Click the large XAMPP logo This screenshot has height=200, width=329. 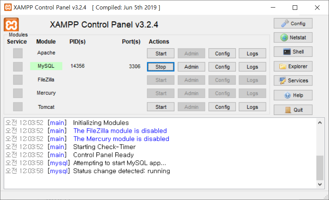pyautogui.click(x=11, y=25)
